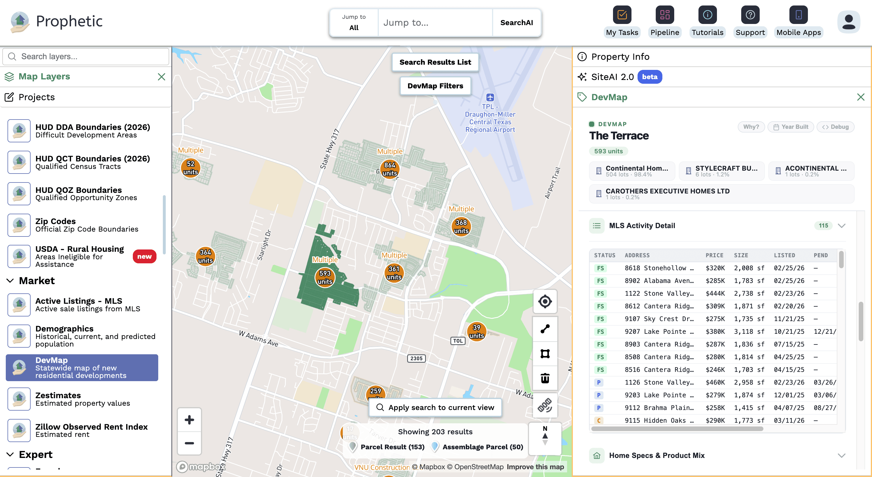This screenshot has height=477, width=872.
Task: Click the DevMap Filters button
Action: [x=435, y=86]
